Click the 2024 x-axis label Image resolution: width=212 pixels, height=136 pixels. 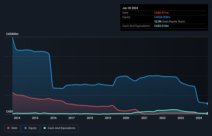[x=199, y=118]
